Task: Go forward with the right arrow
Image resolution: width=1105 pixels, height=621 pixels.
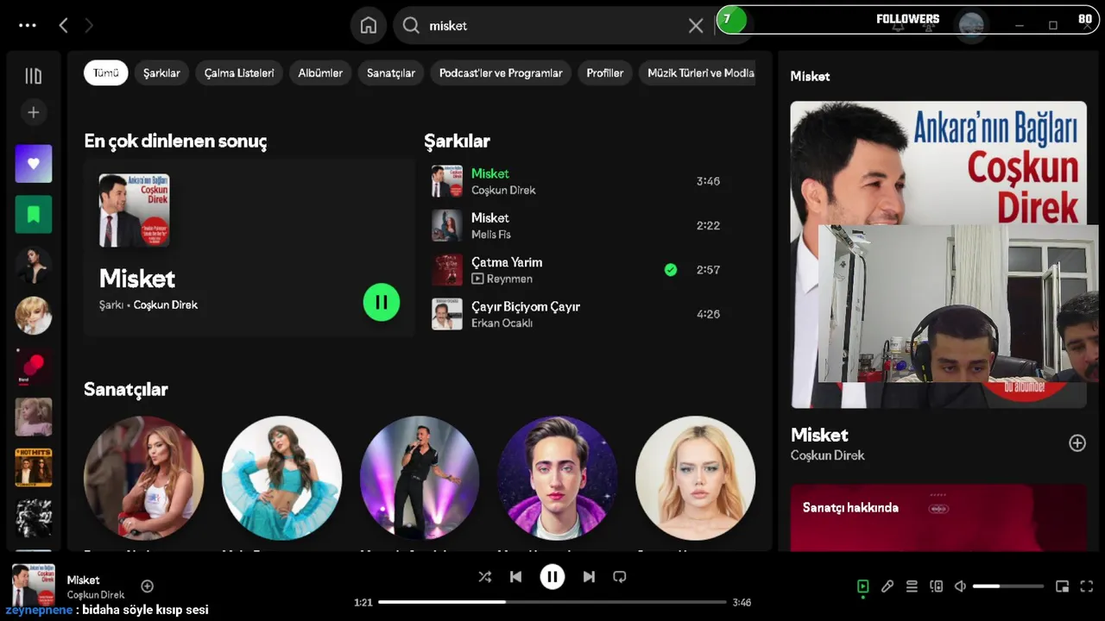Action: 89,26
